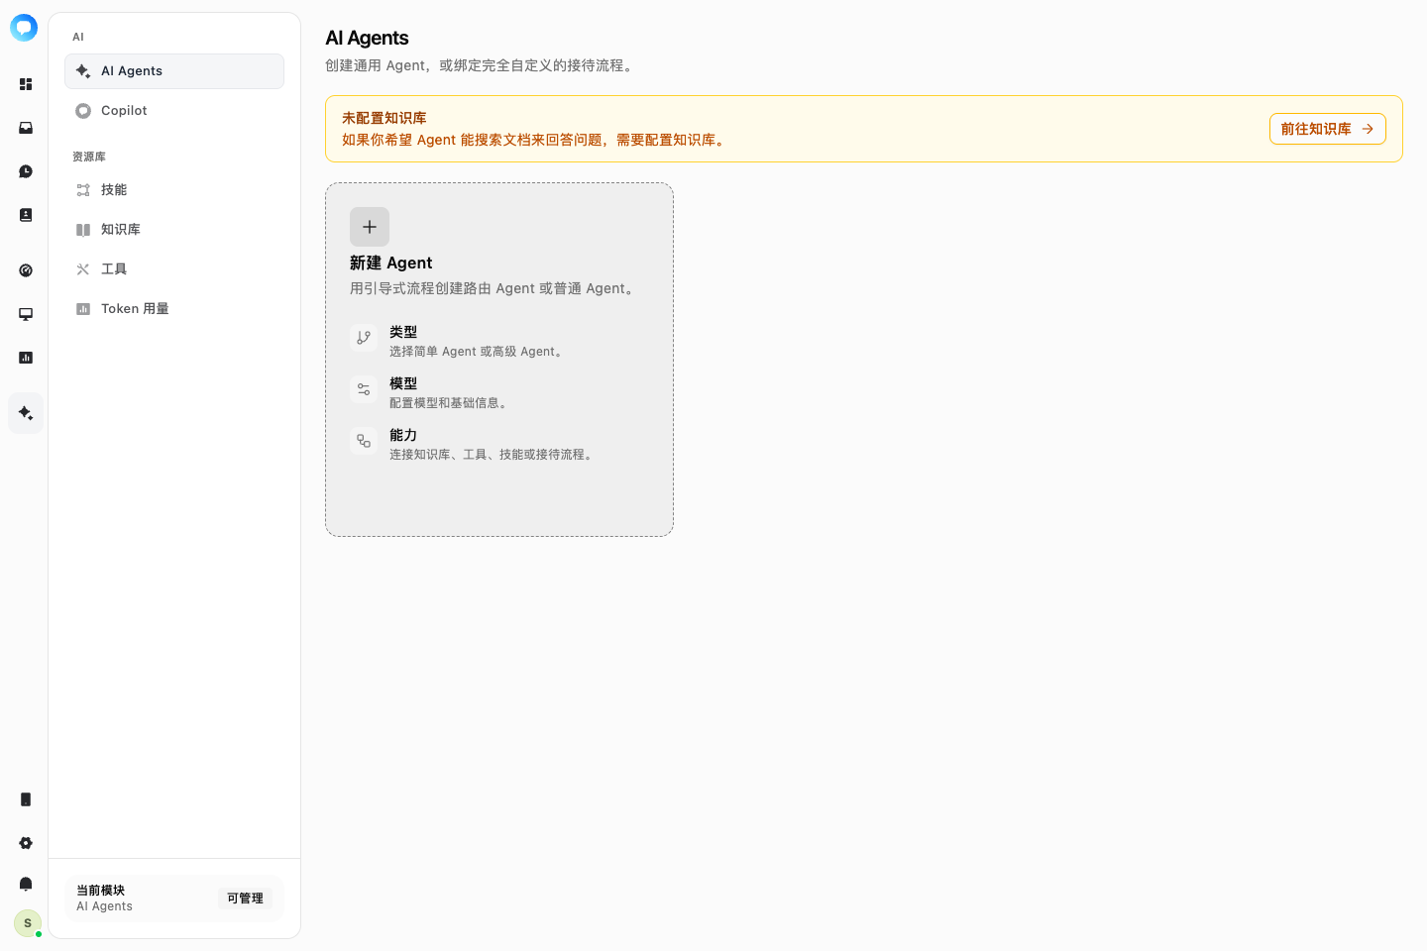The width and height of the screenshot is (1427, 951).
Task: Click the sparkle icon beside AI Agents
Action: (83, 71)
